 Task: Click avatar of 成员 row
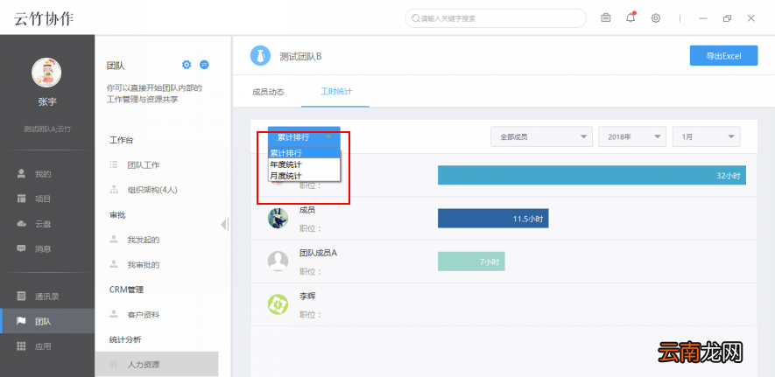pyautogui.click(x=278, y=218)
